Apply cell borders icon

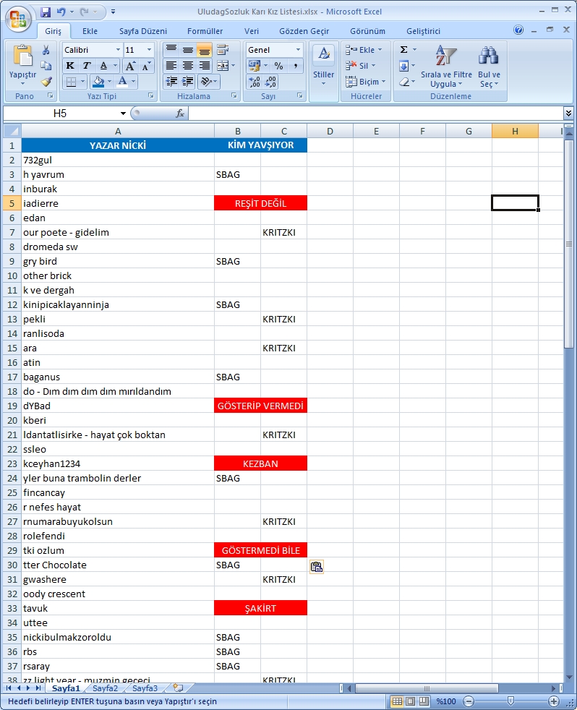coord(71,82)
